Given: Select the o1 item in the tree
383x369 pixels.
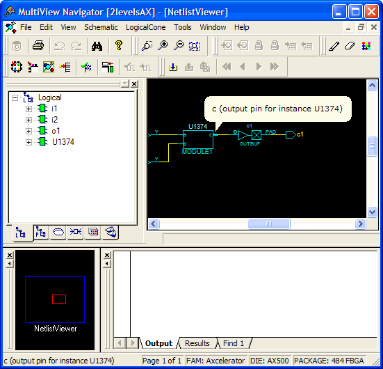Looking at the screenshot, I should click(56, 131).
